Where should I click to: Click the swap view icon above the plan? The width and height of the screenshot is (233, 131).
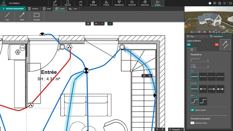[88, 24]
